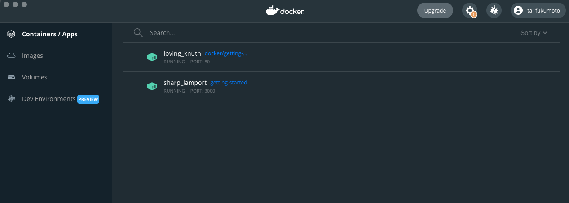Open the docker/getting-... image link
This screenshot has width=569, height=203.
pyautogui.click(x=226, y=53)
